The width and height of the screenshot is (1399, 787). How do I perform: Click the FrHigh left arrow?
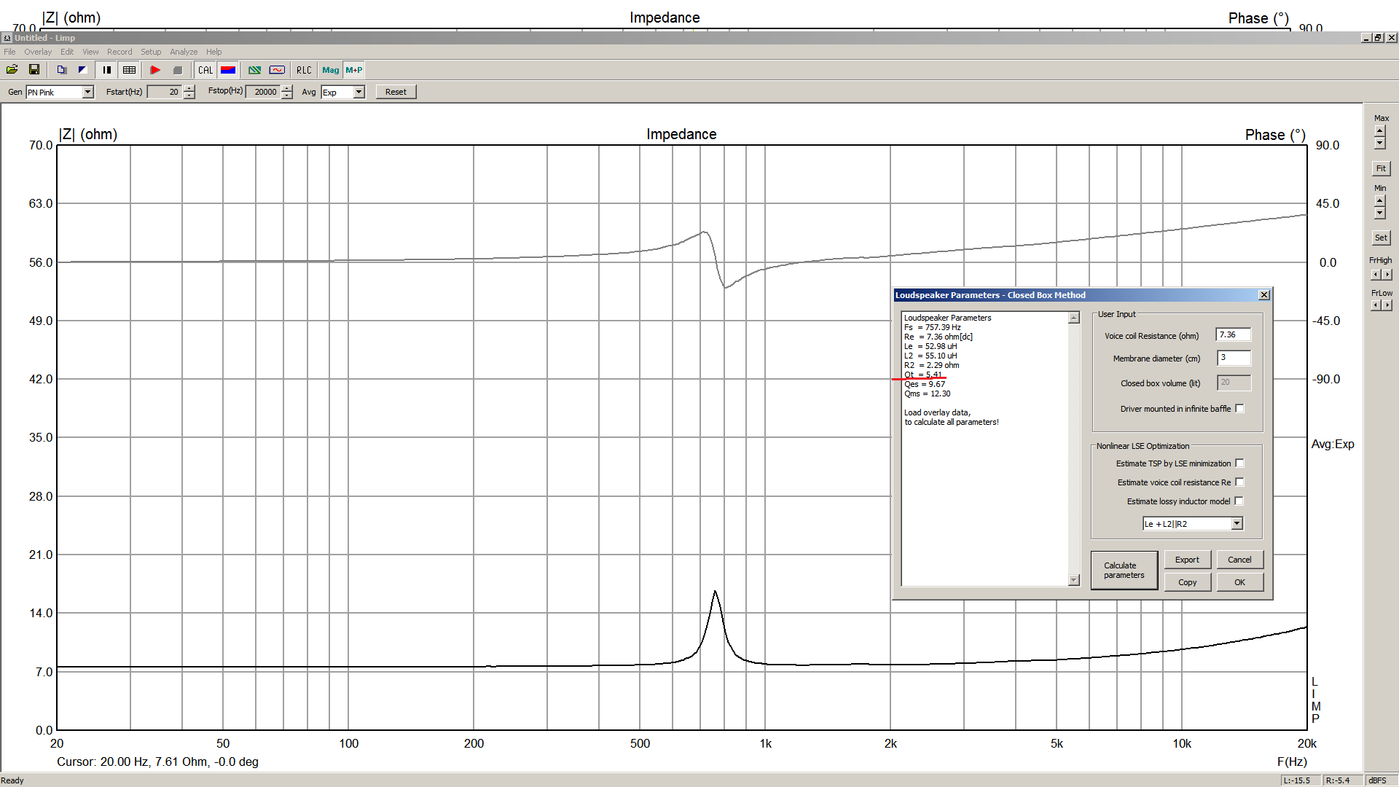pos(1376,275)
